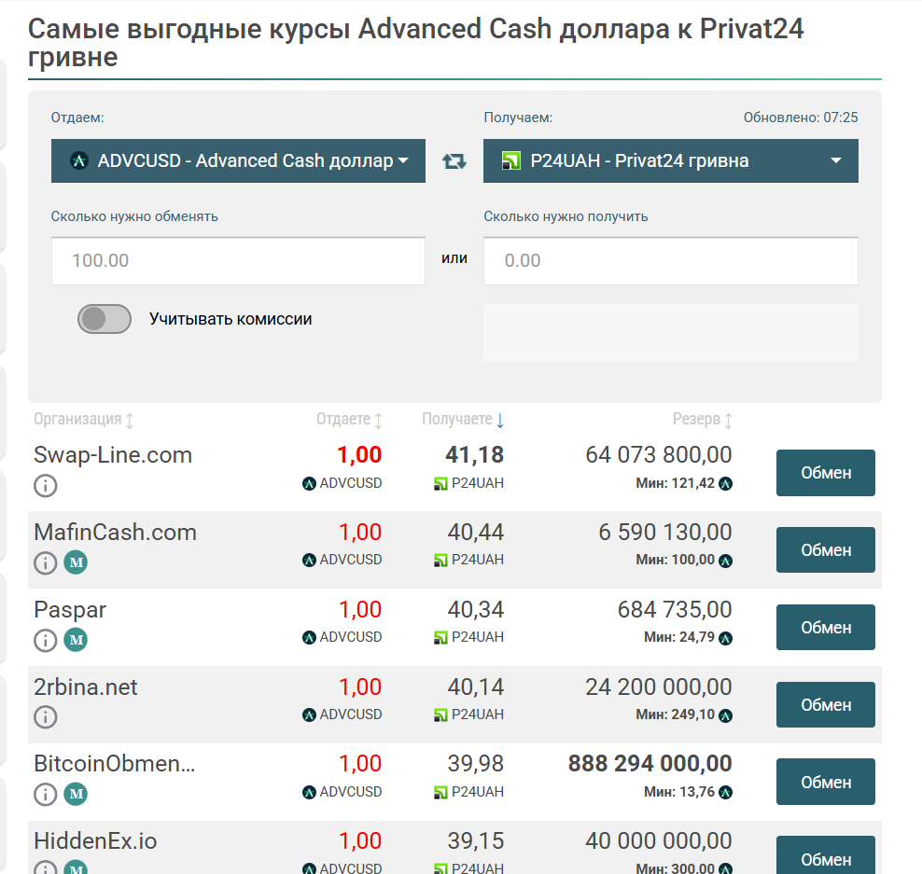Toggle the Учитывать комиссии switch
Viewport: 922px width, 874px height.
point(105,320)
